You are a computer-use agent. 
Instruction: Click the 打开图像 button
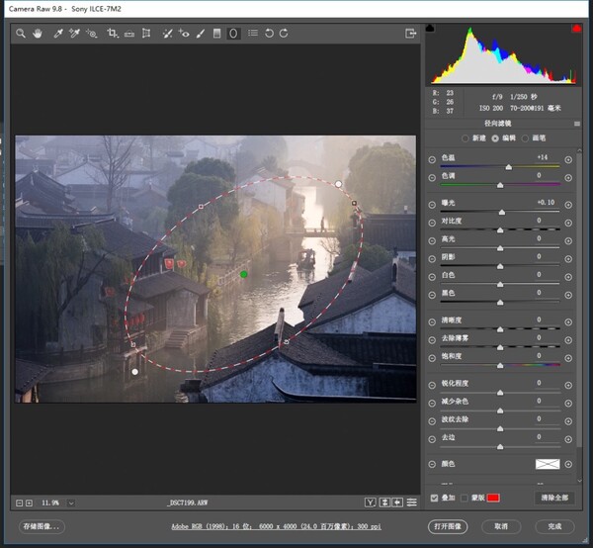448,526
